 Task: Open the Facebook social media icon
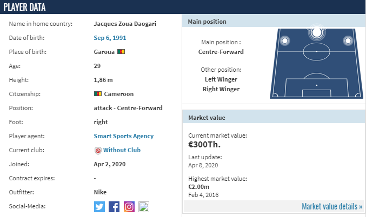114,207
